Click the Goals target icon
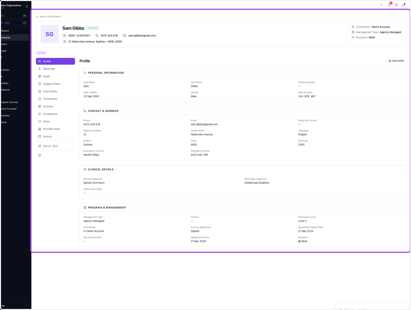411x310 pixels. tap(40, 76)
